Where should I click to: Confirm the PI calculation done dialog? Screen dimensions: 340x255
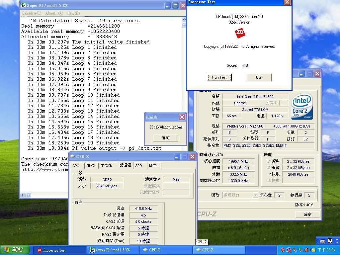(165, 138)
